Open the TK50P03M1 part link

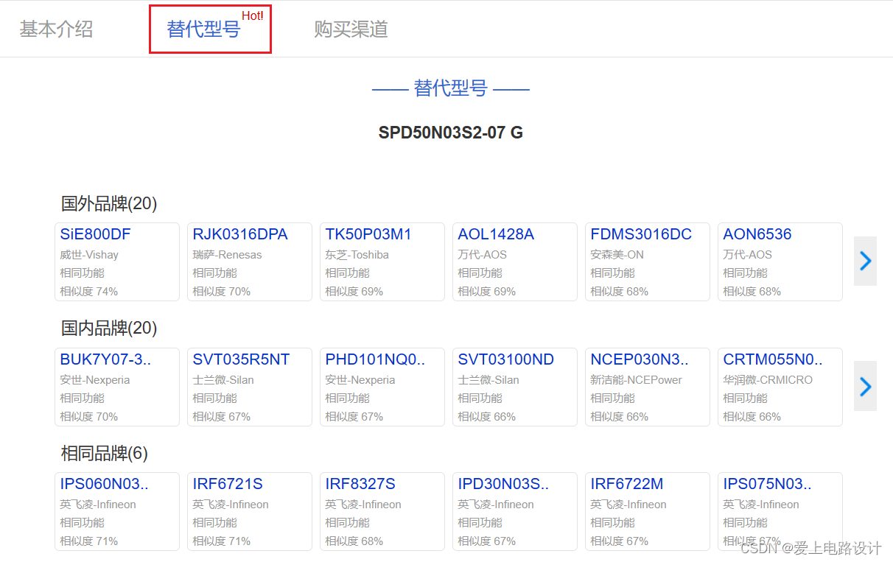click(x=368, y=234)
